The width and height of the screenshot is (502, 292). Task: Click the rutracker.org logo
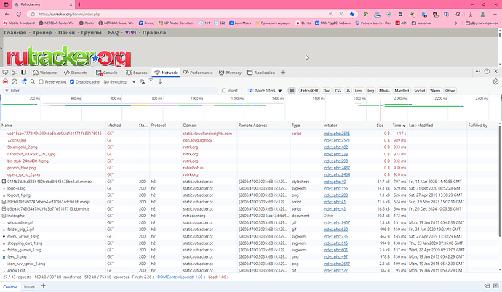pyautogui.click(x=68, y=58)
